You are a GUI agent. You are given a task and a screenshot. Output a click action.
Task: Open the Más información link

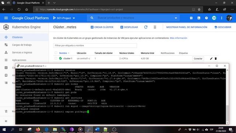coord(178,38)
